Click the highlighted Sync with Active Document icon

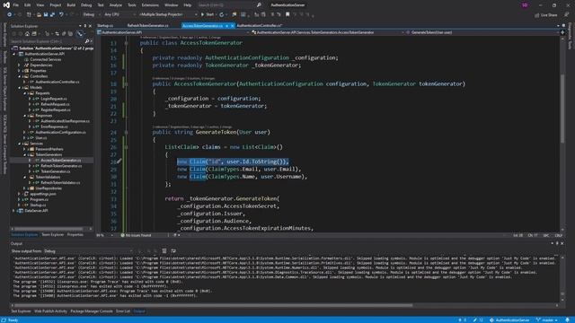pos(80,34)
